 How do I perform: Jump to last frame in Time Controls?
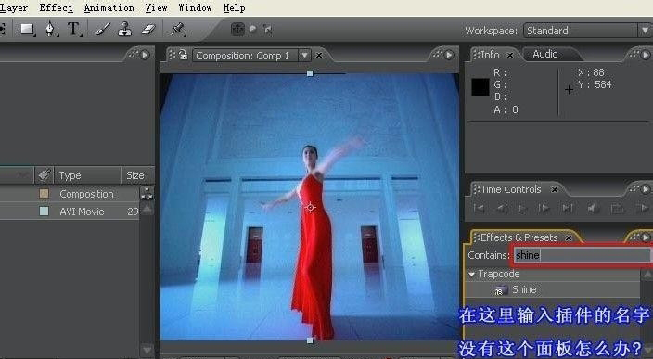[x=568, y=208]
